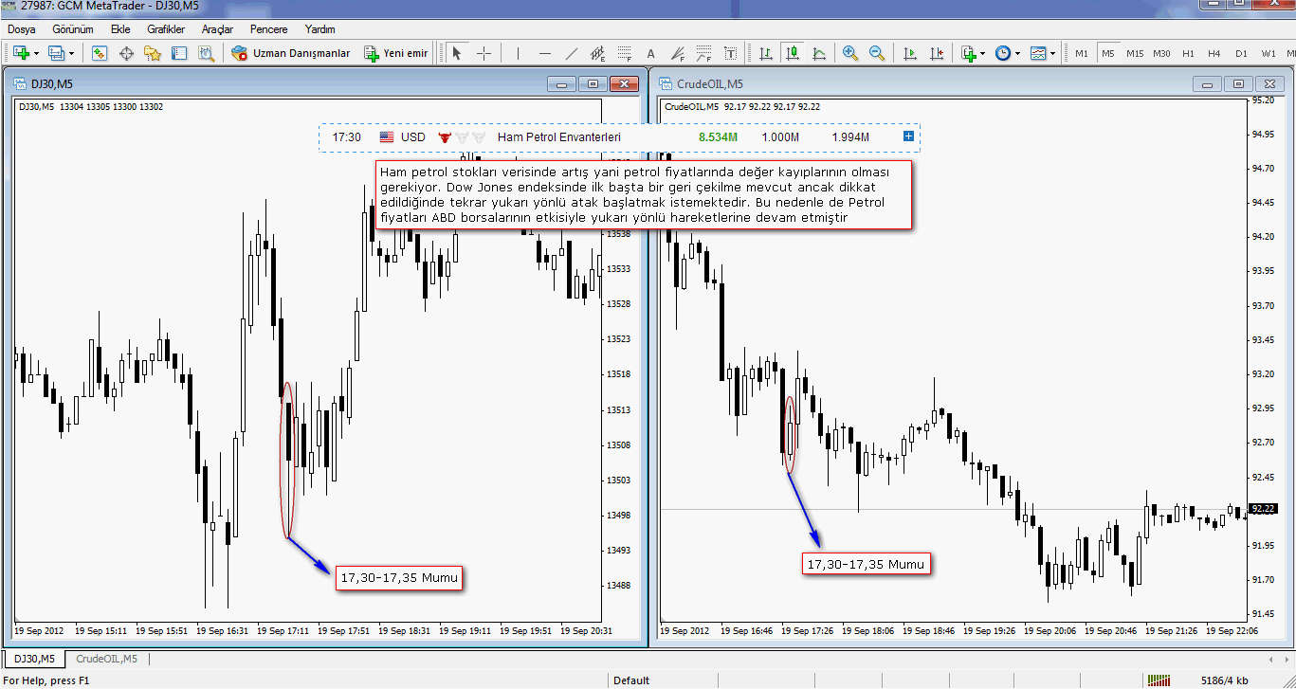Toggle chart auto scroll button
The width and height of the screenshot is (1296, 689).
[910, 53]
